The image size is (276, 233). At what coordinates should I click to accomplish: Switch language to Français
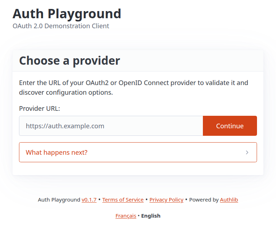point(126,215)
